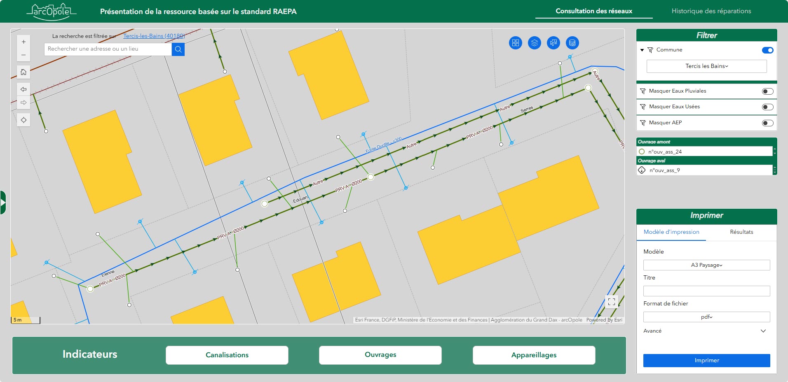The width and height of the screenshot is (788, 382).
Task: Open the A3 Paysage model dropdown
Action: click(706, 265)
